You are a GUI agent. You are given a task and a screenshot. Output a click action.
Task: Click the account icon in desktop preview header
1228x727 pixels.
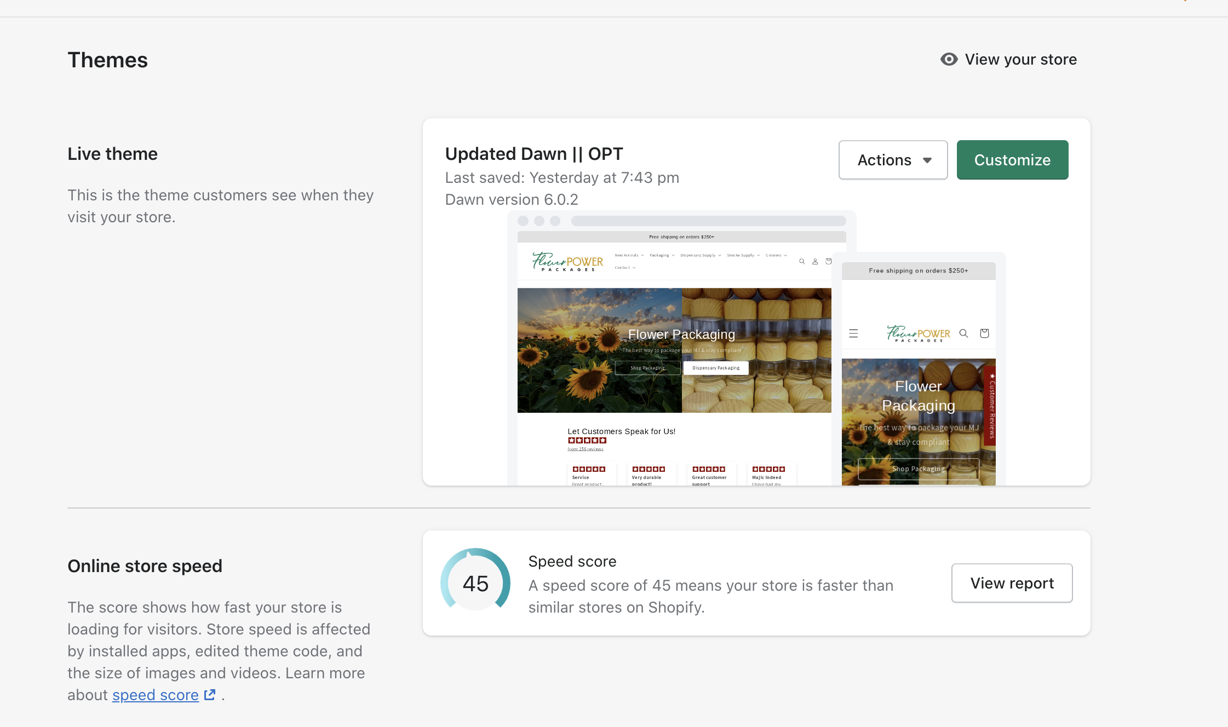[815, 262]
